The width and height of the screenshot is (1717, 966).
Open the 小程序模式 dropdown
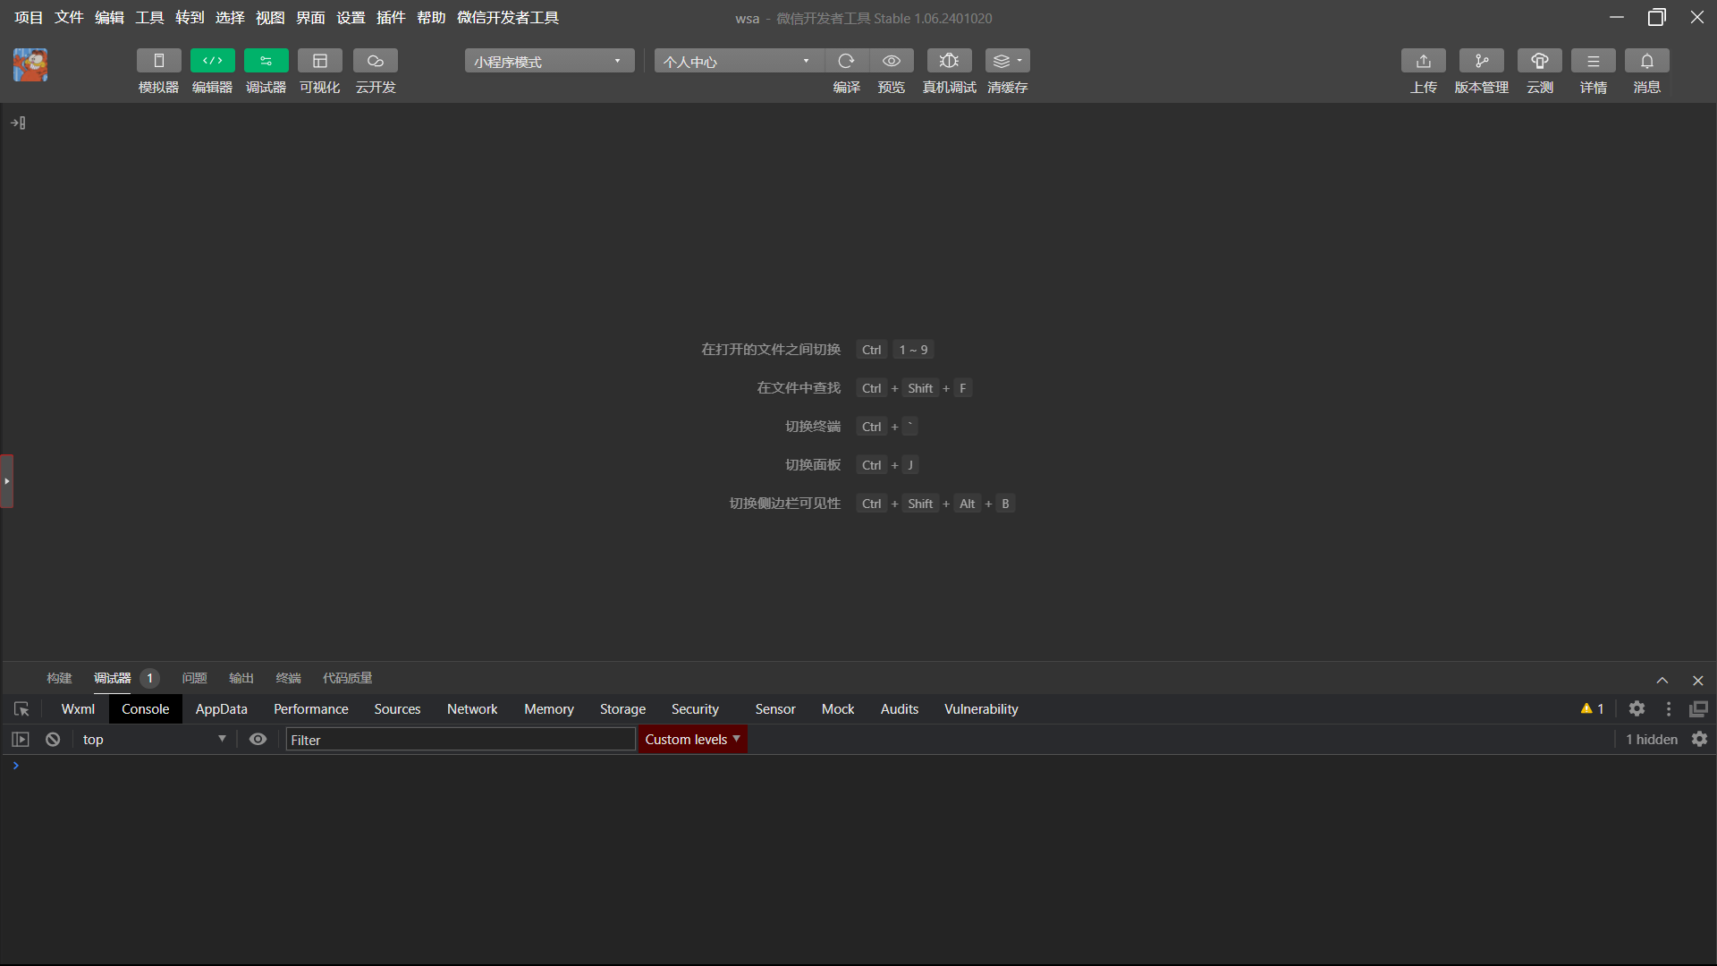pyautogui.click(x=549, y=61)
